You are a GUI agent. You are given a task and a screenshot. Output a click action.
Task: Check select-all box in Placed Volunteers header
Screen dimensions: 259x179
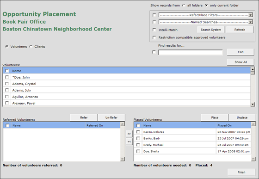(x=138, y=125)
